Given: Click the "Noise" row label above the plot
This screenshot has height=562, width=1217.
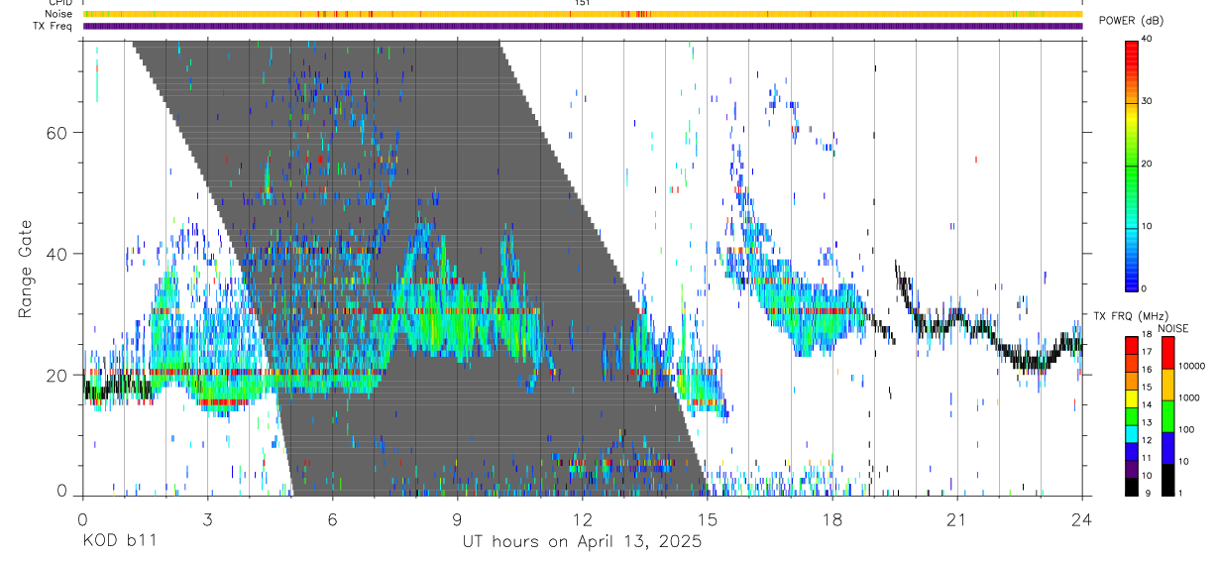Looking at the screenshot, I should click(x=59, y=14).
